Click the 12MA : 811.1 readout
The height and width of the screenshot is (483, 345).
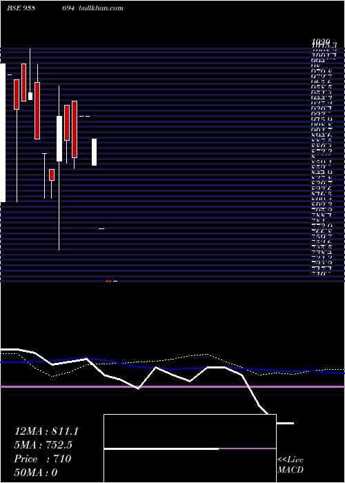click(x=46, y=431)
